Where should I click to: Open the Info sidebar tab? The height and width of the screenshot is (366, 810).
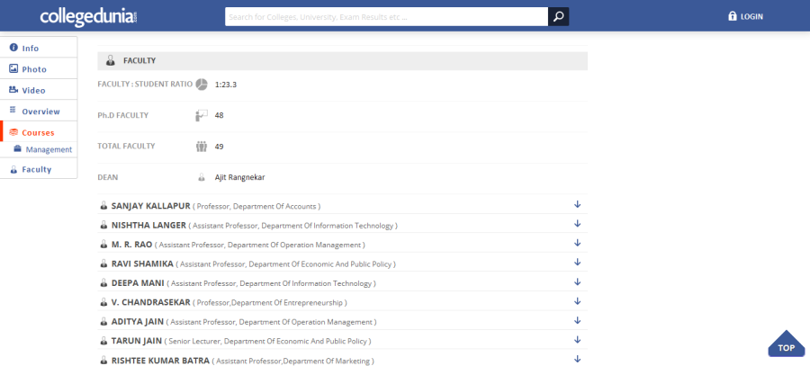pyautogui.click(x=39, y=48)
